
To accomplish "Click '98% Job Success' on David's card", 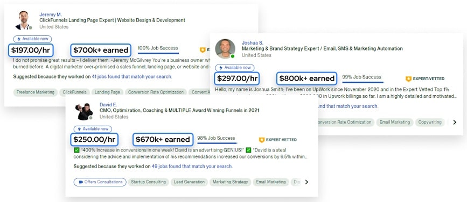I will point(216,138).
